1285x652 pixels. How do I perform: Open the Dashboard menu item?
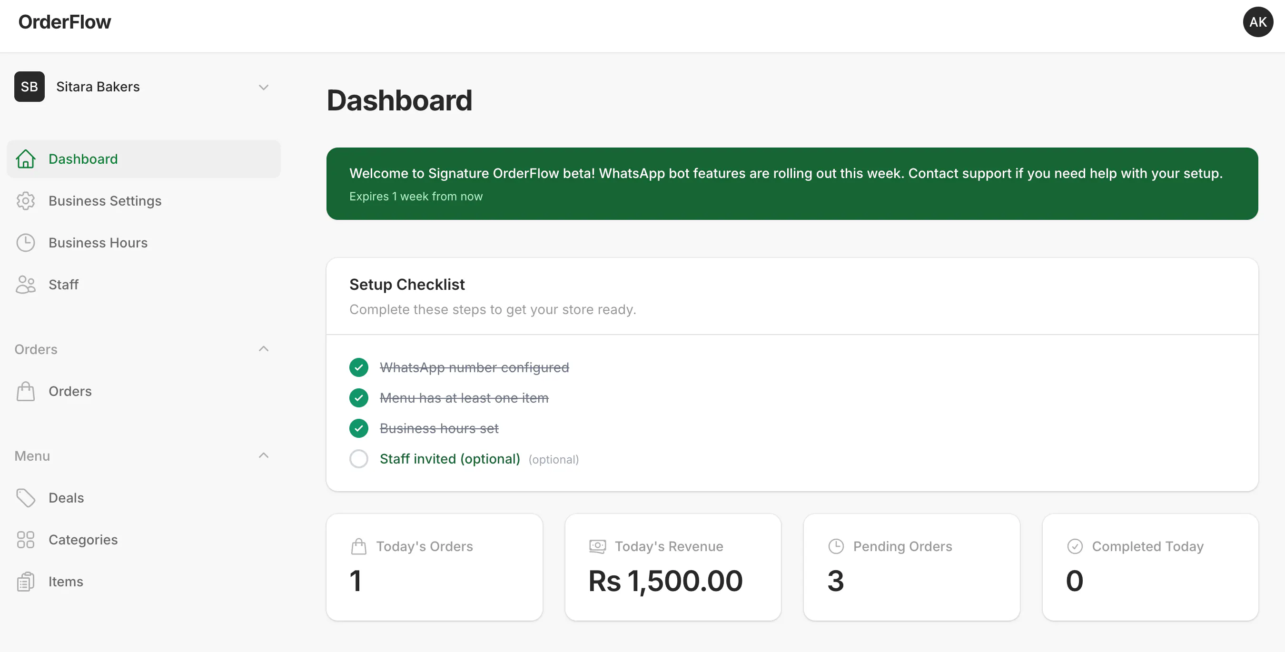144,159
